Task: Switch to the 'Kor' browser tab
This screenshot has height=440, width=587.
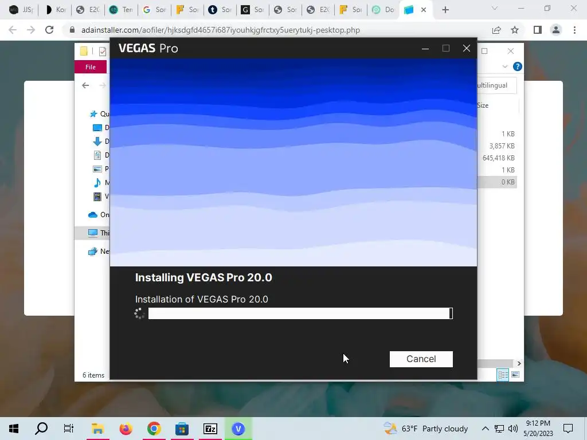Action: point(55,10)
